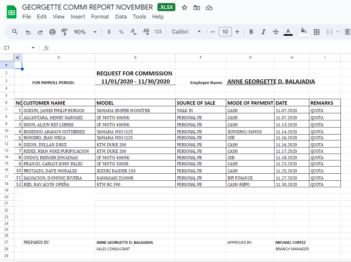Image resolution: width=351 pixels, height=262 pixels.
Task: Select the MODE OF PAYMENT header cell
Action: pyautogui.click(x=250, y=103)
